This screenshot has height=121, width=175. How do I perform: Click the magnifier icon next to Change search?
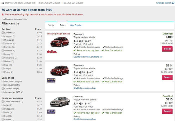(173, 3)
